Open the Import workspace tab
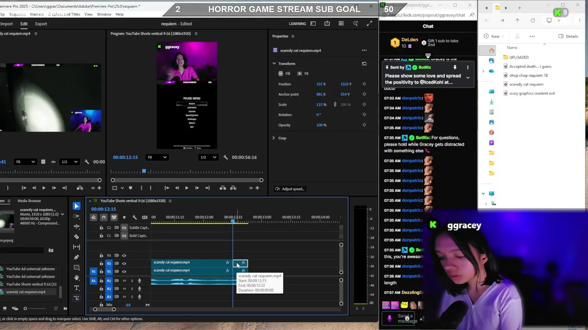Viewport: 588px width, 330px height. coord(6,24)
